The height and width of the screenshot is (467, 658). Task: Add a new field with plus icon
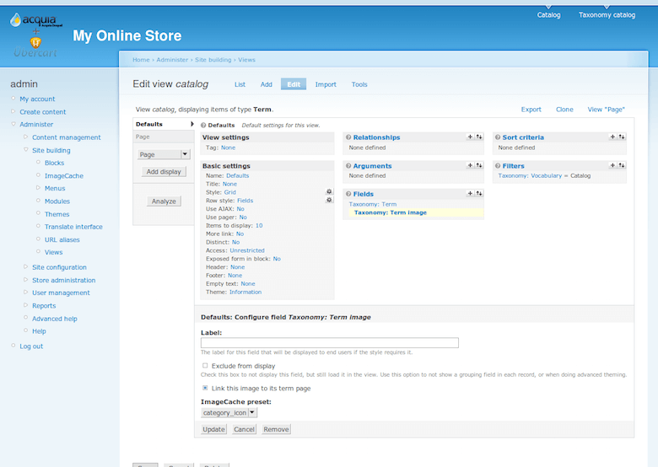point(470,194)
